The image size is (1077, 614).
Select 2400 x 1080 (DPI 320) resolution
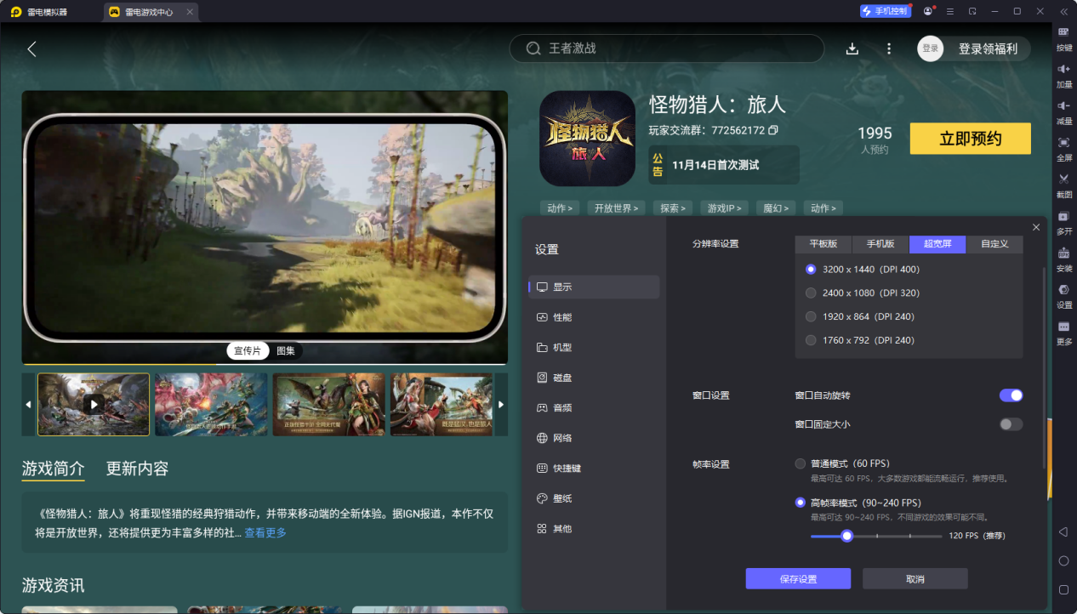pyautogui.click(x=811, y=293)
